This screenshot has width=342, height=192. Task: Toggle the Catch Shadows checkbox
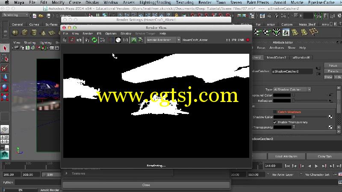point(275,112)
